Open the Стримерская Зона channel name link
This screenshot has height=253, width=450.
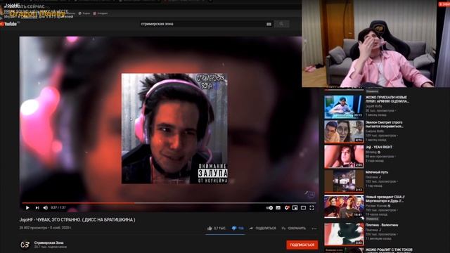click(49, 242)
